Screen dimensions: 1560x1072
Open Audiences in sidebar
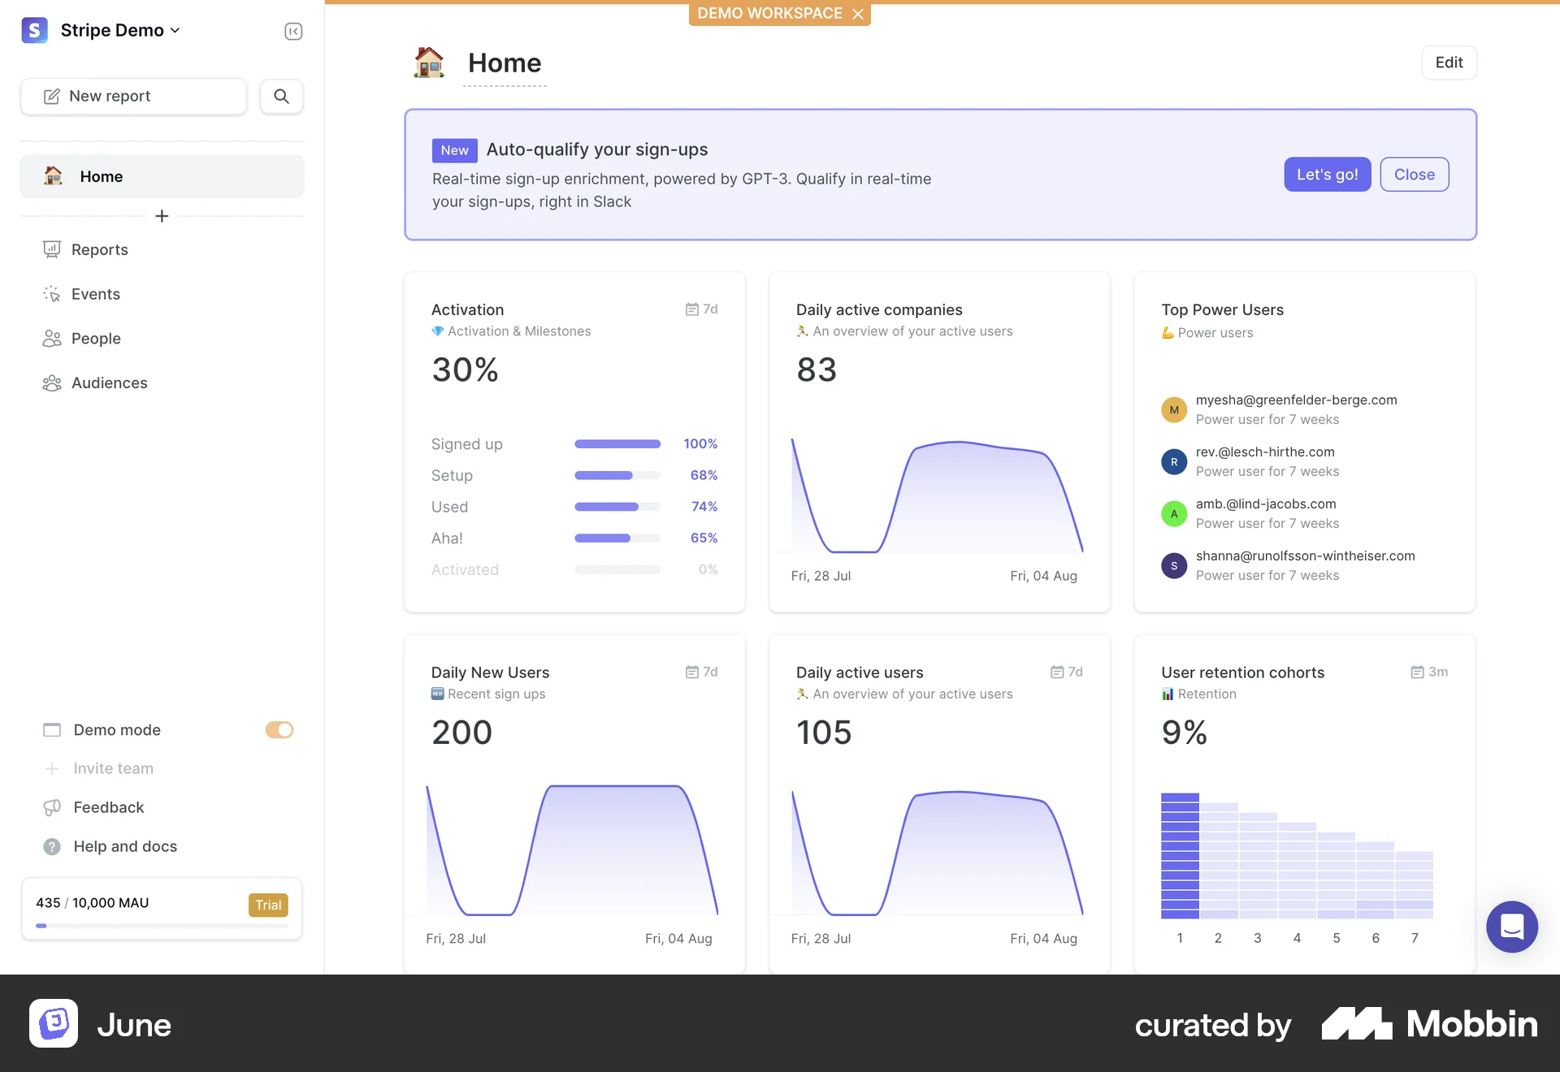(x=109, y=383)
